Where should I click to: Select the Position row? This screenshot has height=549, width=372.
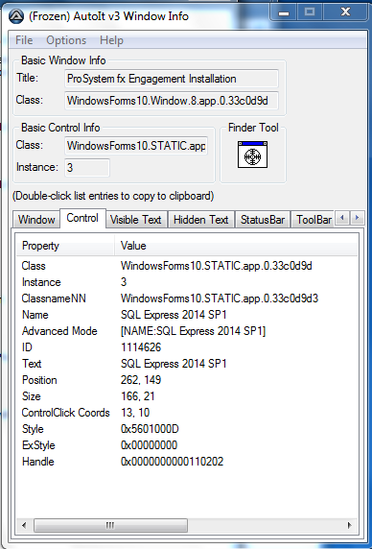tap(187, 380)
